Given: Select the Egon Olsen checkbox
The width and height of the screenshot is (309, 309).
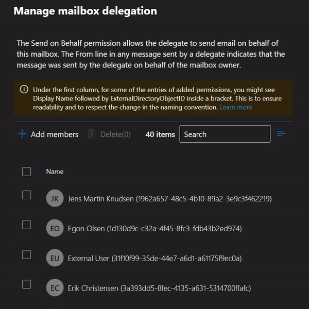Looking at the screenshot, I should 27,225.
